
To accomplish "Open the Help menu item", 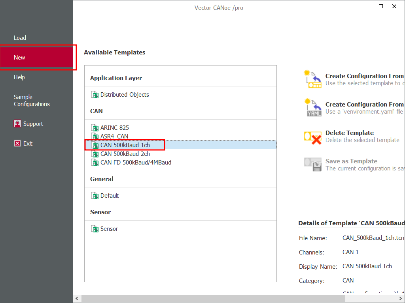I will (19, 77).
